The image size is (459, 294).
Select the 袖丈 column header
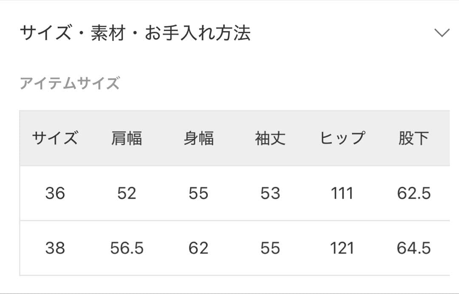(x=270, y=139)
